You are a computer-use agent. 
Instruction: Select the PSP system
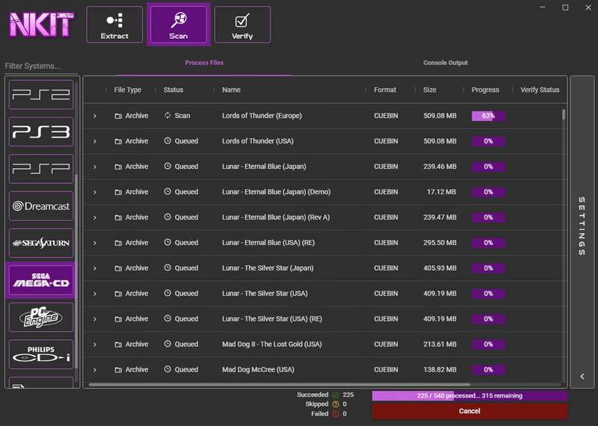pos(41,169)
